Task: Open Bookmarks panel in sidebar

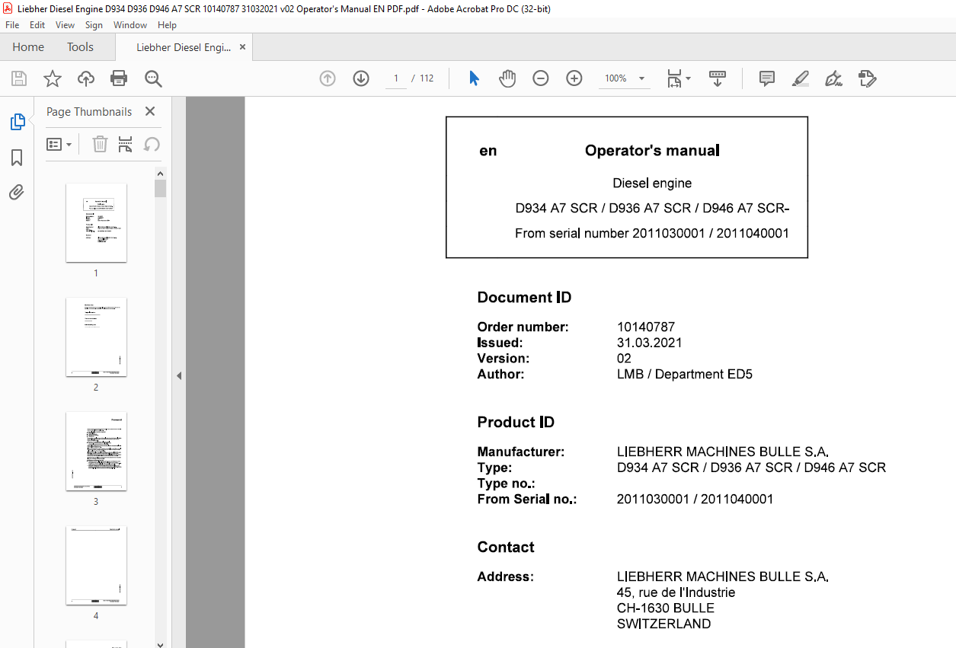Action: click(17, 158)
